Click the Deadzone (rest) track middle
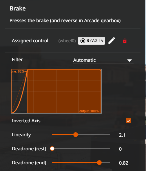This screenshot has height=171, width=146. 81,149
